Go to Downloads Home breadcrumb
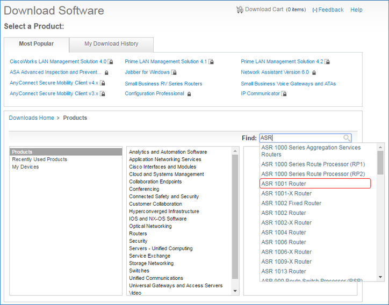 (x=32, y=118)
